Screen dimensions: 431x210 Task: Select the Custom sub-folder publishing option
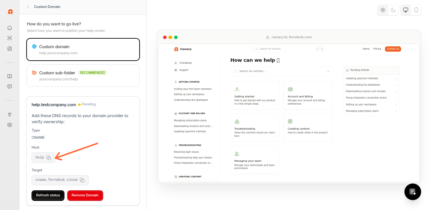tap(83, 75)
